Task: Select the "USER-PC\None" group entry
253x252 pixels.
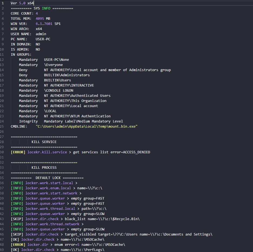Action: coord(56,60)
